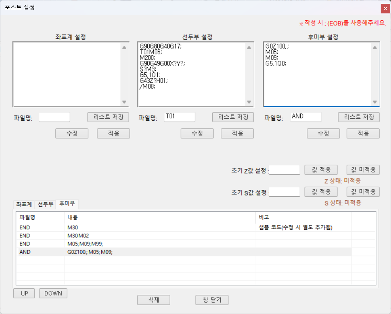The width and height of the screenshot is (391, 314).
Task: Switch to the 선두부 tab
Action: pyautogui.click(x=46, y=204)
